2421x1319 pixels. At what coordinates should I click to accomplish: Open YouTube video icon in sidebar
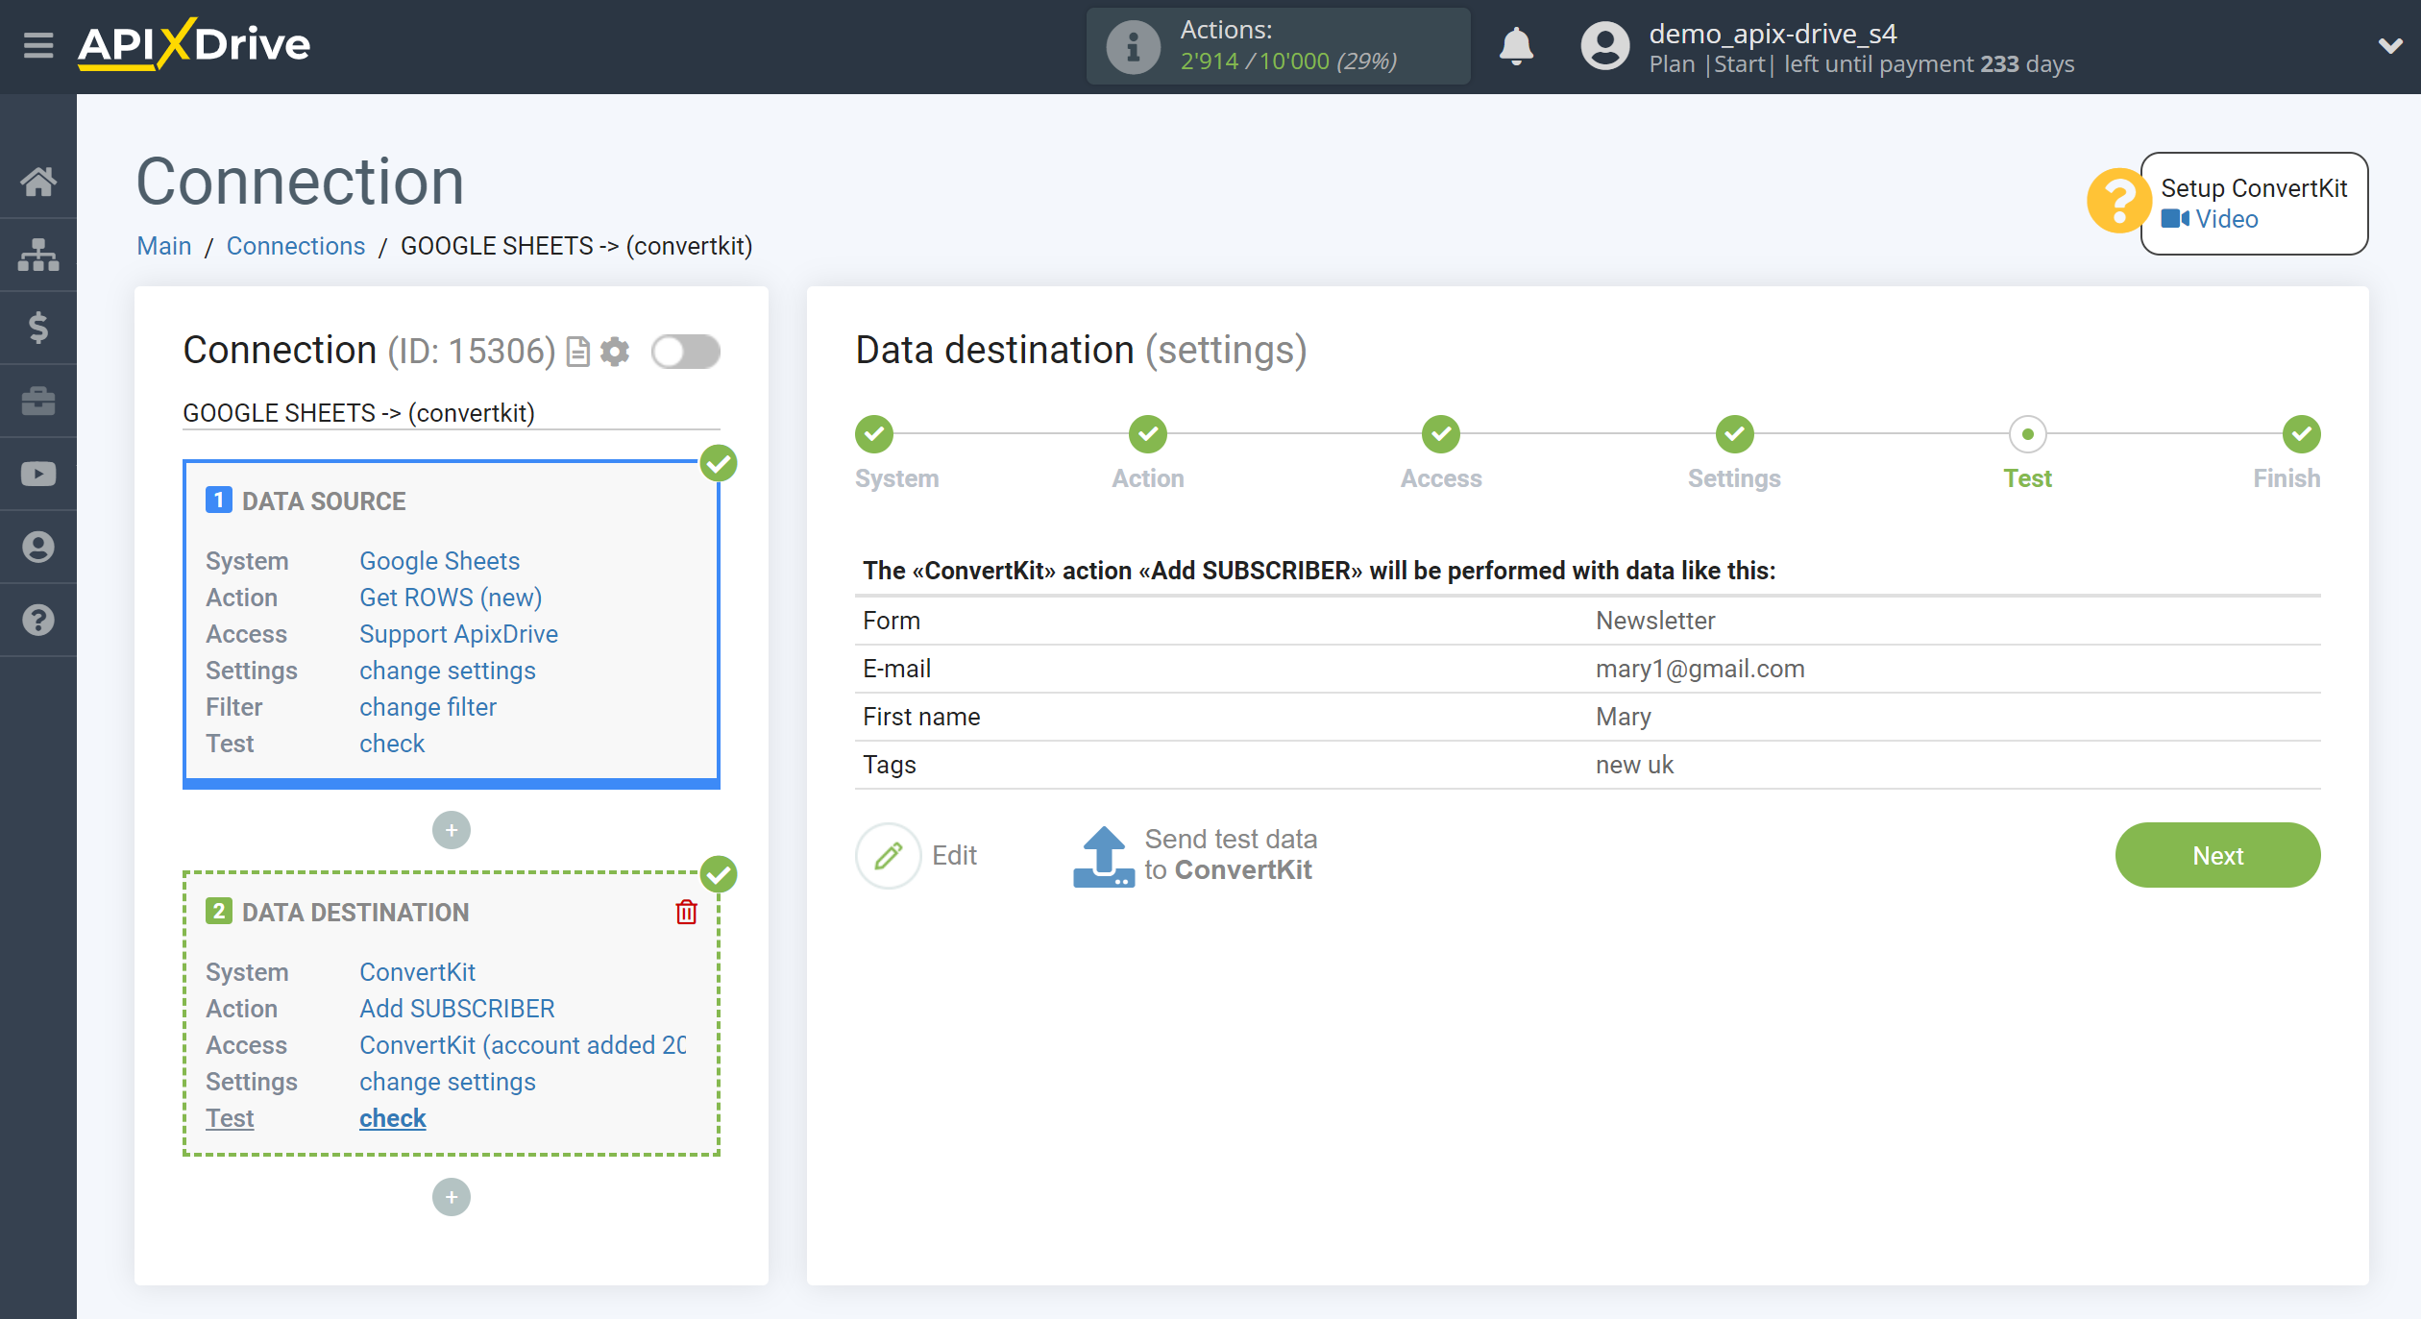[x=38, y=474]
